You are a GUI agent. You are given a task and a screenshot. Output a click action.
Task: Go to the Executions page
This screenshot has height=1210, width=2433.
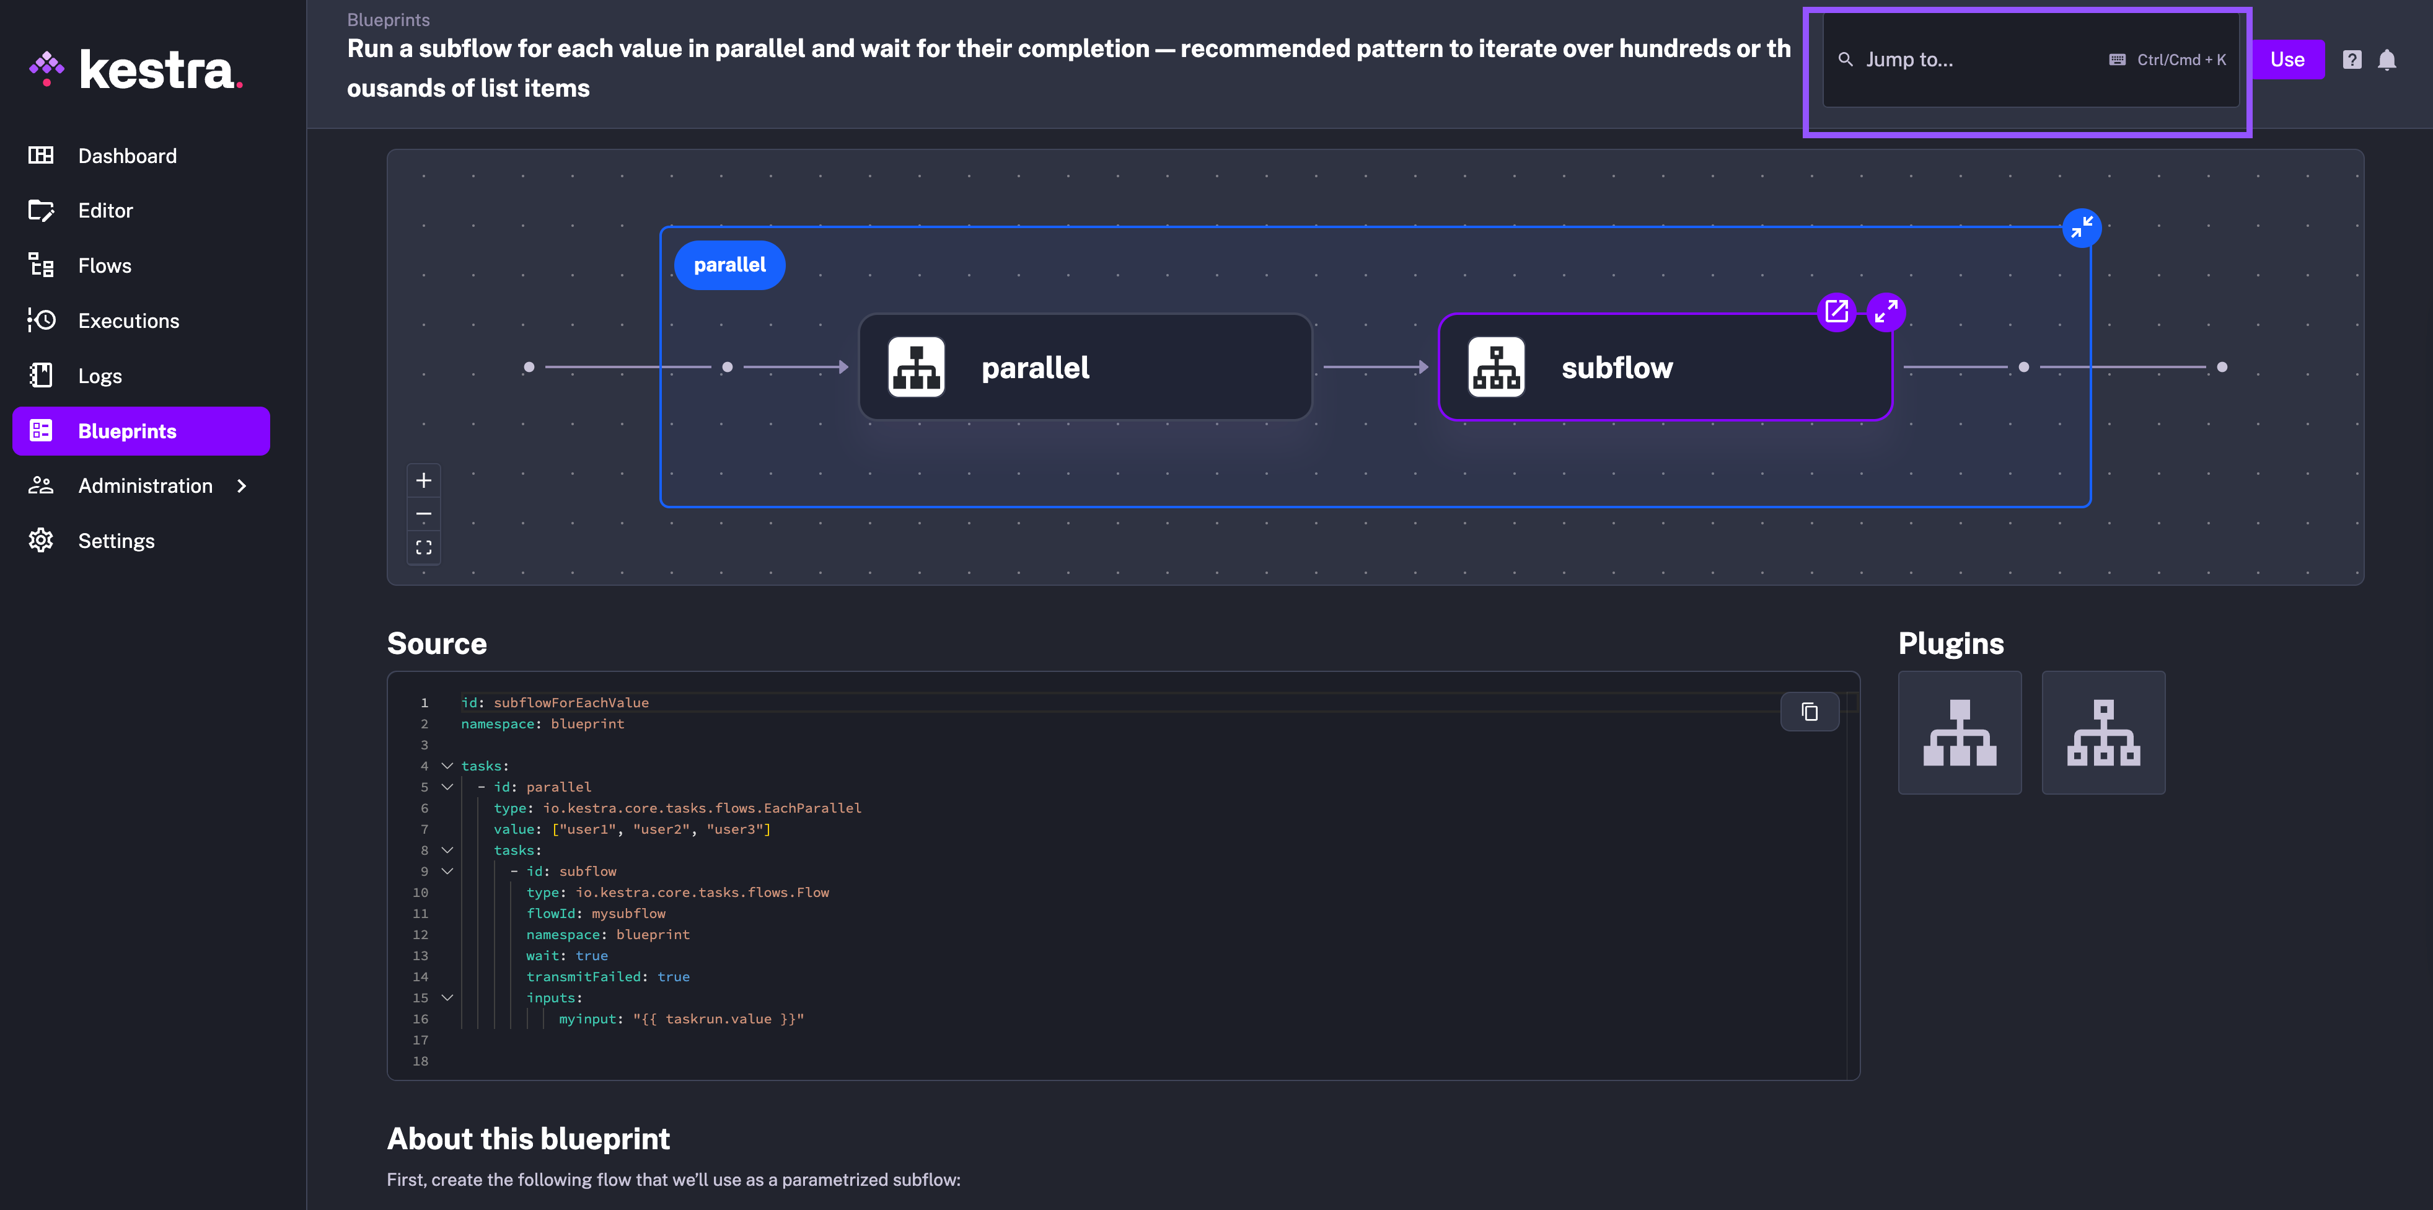pos(128,321)
